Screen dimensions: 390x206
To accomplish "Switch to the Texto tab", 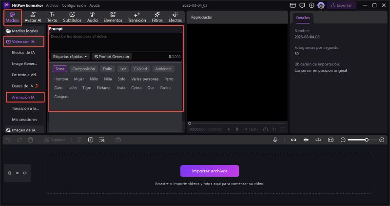I will pyautogui.click(x=52, y=18).
